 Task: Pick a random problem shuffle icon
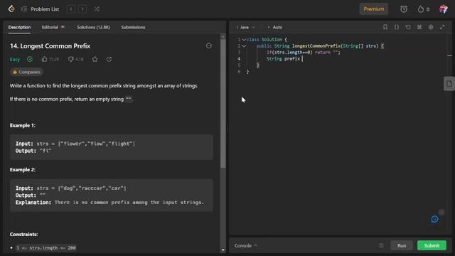97,9
